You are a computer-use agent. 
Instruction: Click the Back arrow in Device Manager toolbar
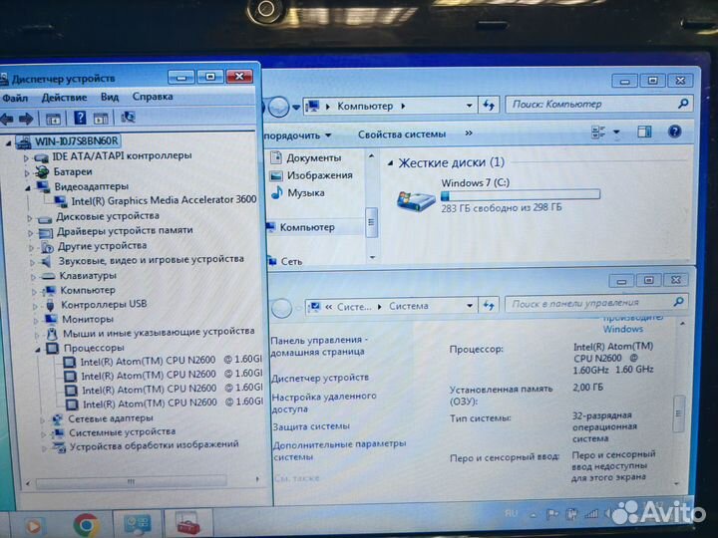[6, 119]
